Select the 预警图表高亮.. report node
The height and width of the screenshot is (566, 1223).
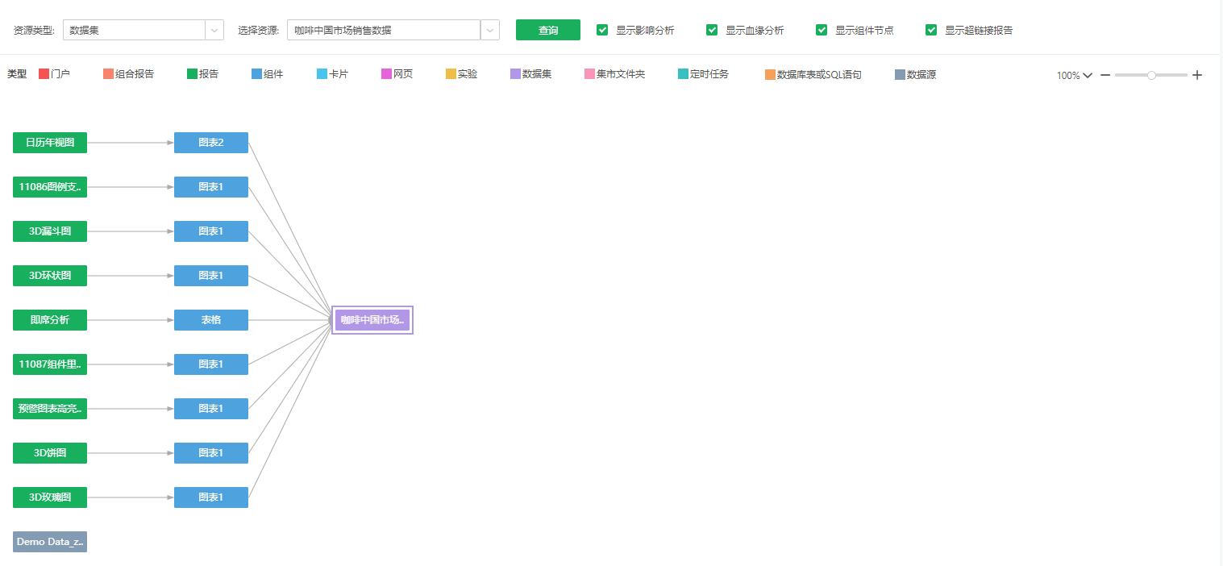(x=50, y=409)
